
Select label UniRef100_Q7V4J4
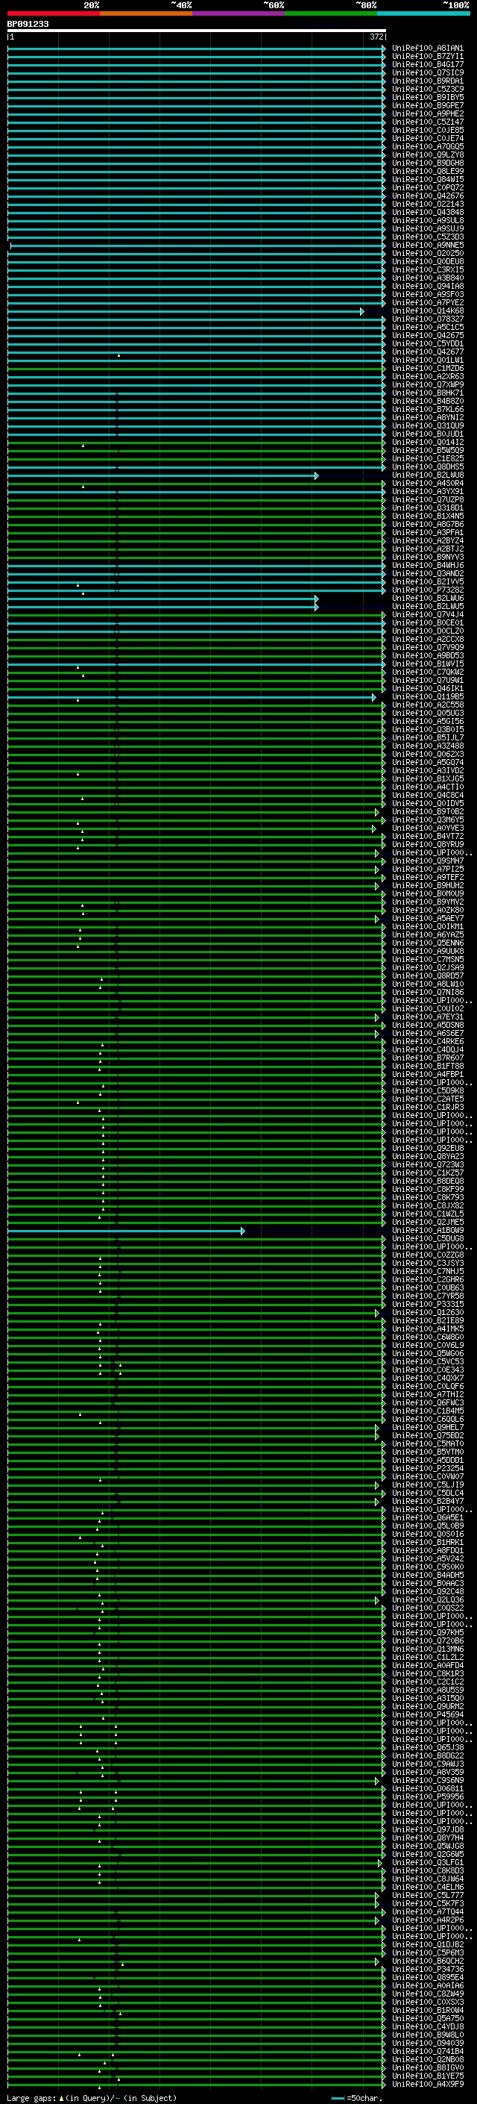[x=427, y=614]
